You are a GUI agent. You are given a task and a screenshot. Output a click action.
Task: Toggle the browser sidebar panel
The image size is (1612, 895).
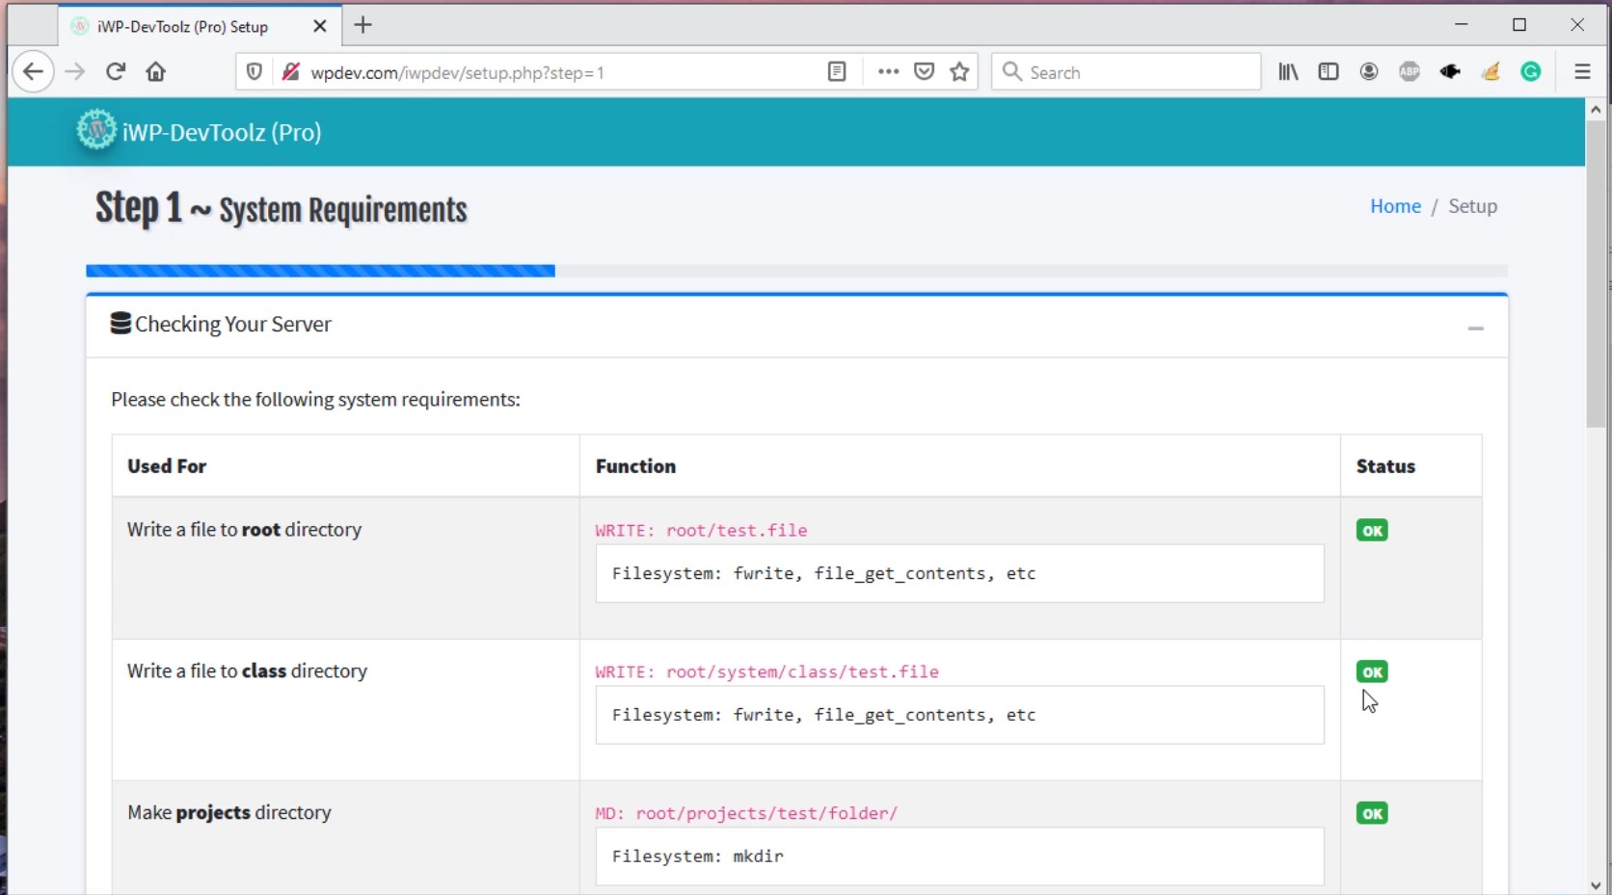pyautogui.click(x=1329, y=72)
